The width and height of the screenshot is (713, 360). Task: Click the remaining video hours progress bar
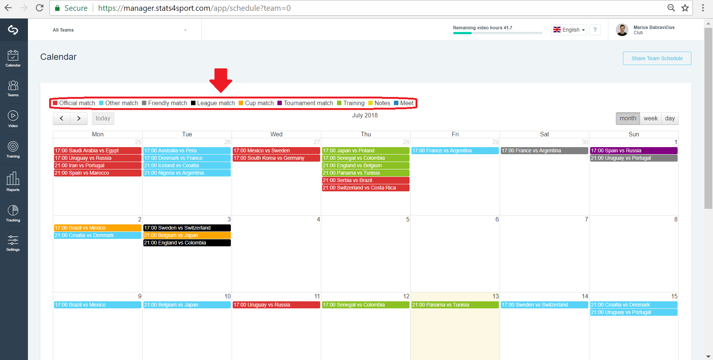click(x=497, y=33)
